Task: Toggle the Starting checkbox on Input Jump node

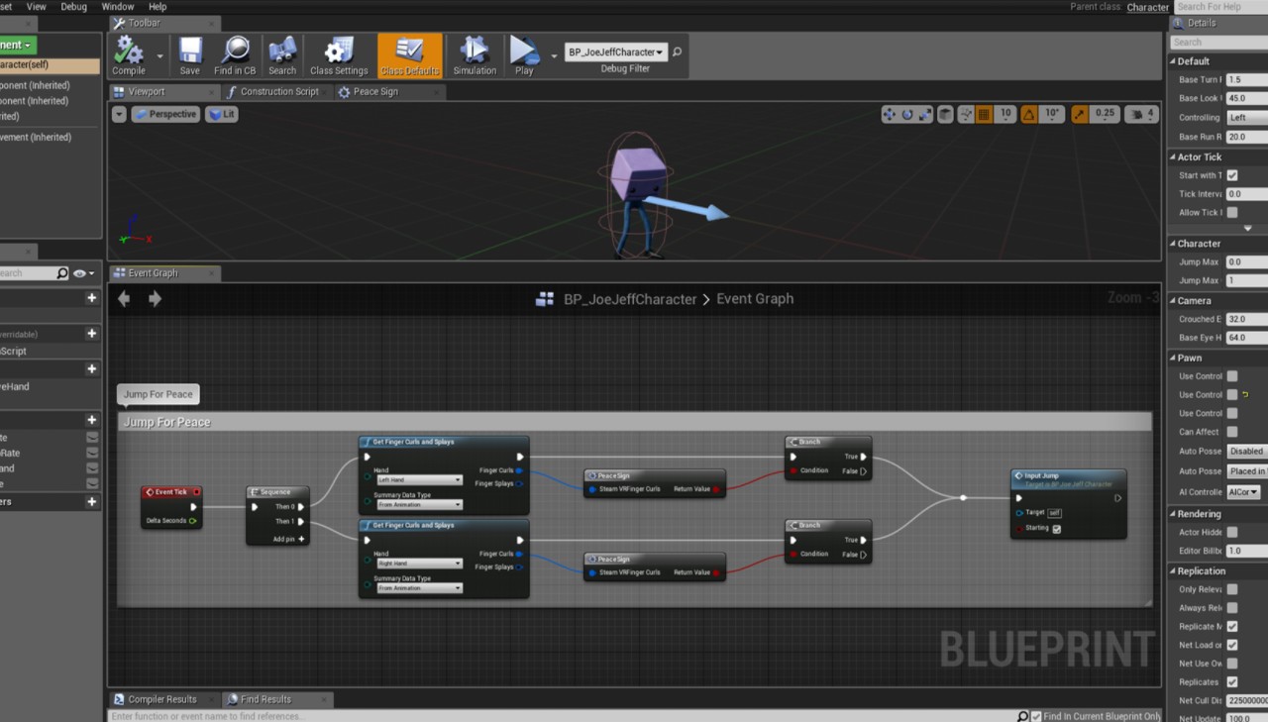Action: (1056, 529)
